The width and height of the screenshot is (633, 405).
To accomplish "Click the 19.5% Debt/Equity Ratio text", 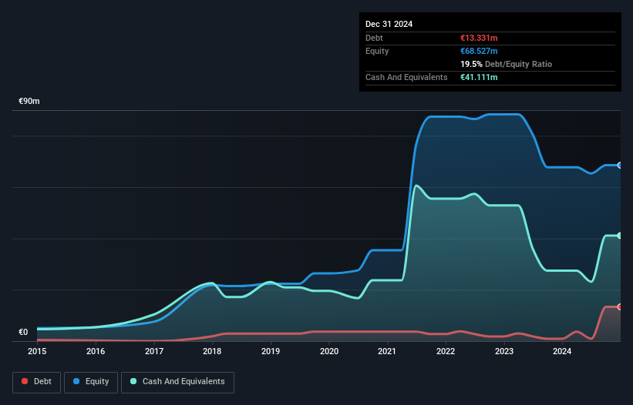I will pos(507,64).
